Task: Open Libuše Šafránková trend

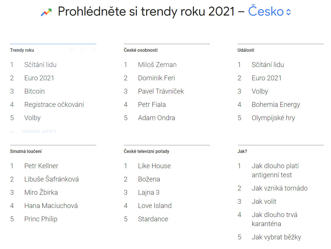Action: click(51, 179)
